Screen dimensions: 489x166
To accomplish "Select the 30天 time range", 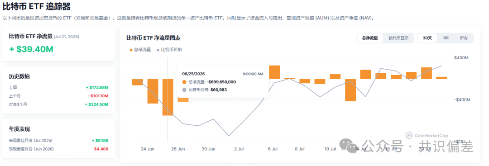I will [x=427, y=38].
